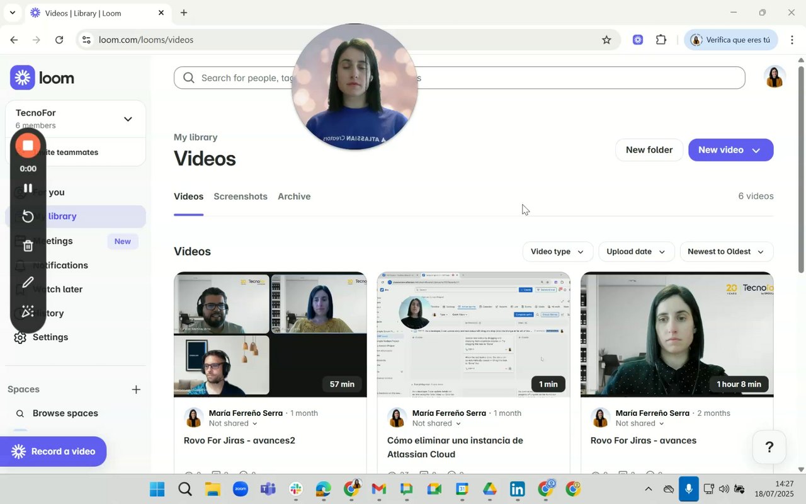
Task: Click the Loom search input field
Action: pyautogui.click(x=460, y=77)
